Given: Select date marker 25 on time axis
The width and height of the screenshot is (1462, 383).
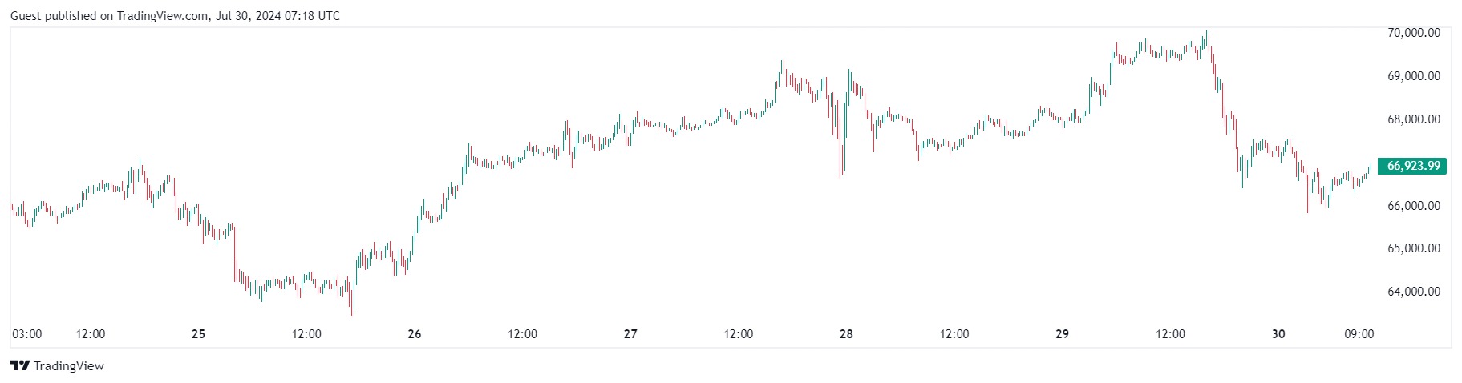Looking at the screenshot, I should [199, 334].
